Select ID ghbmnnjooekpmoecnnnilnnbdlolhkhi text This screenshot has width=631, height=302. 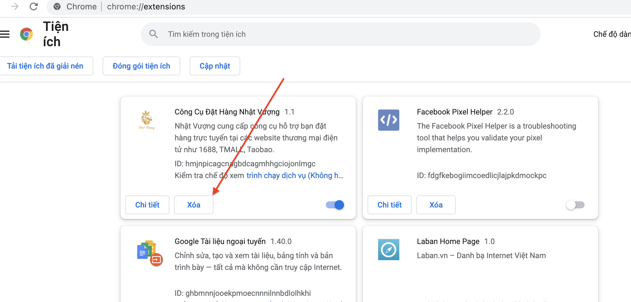click(243, 293)
